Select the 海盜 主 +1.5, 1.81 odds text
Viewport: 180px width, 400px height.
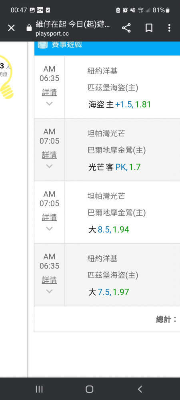click(x=120, y=104)
